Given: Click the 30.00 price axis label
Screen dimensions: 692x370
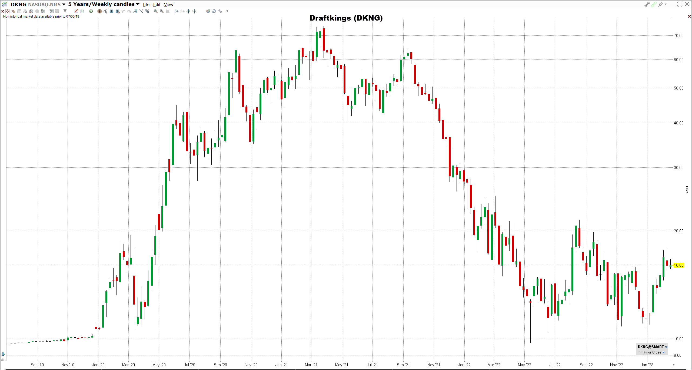Looking at the screenshot, I should (678, 168).
